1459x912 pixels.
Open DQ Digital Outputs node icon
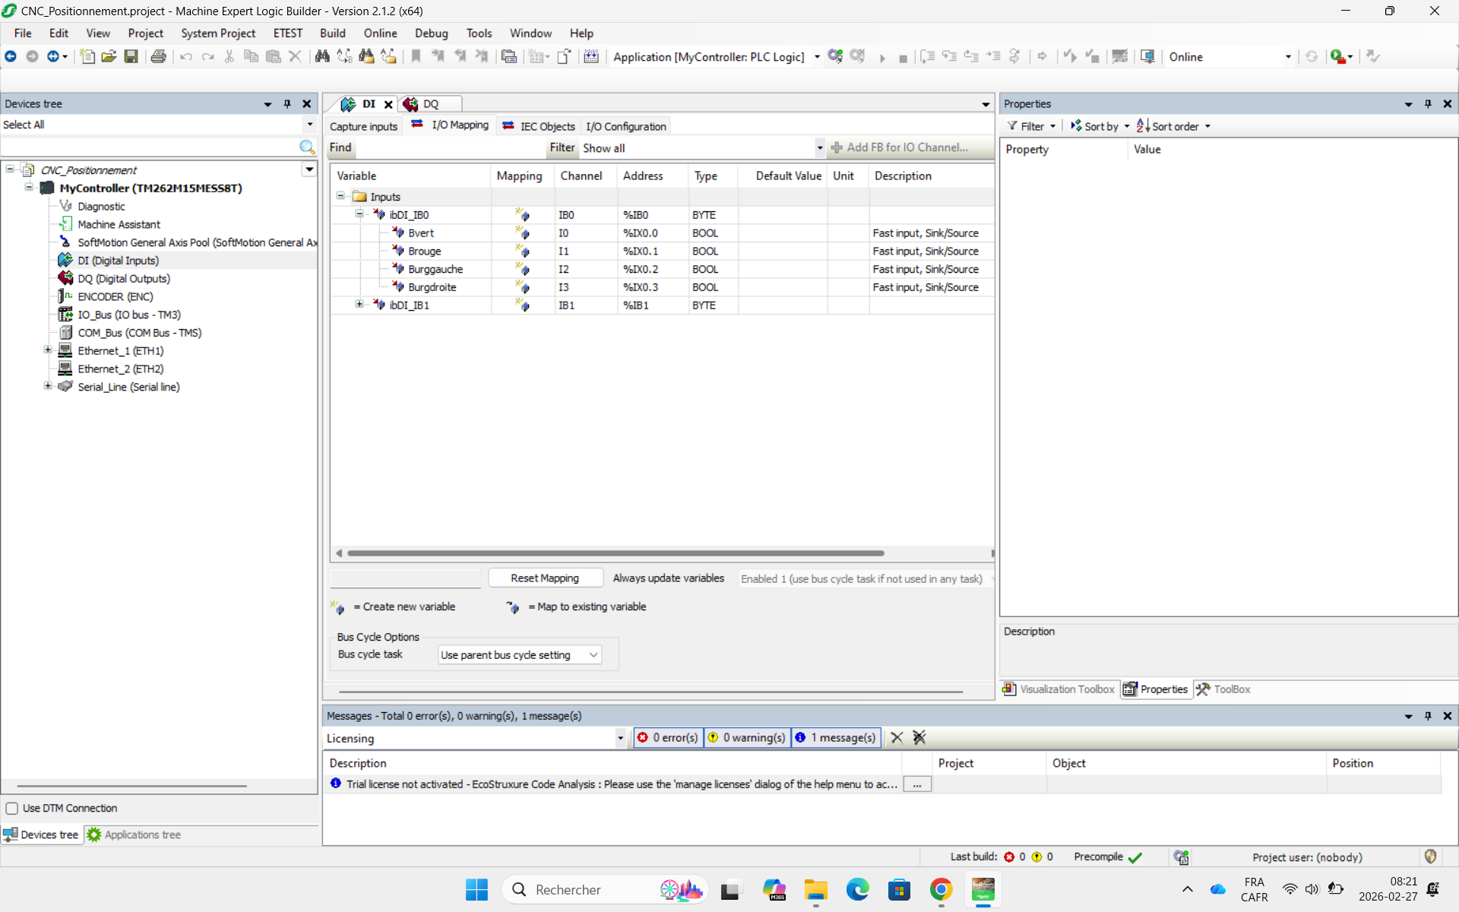pos(66,278)
